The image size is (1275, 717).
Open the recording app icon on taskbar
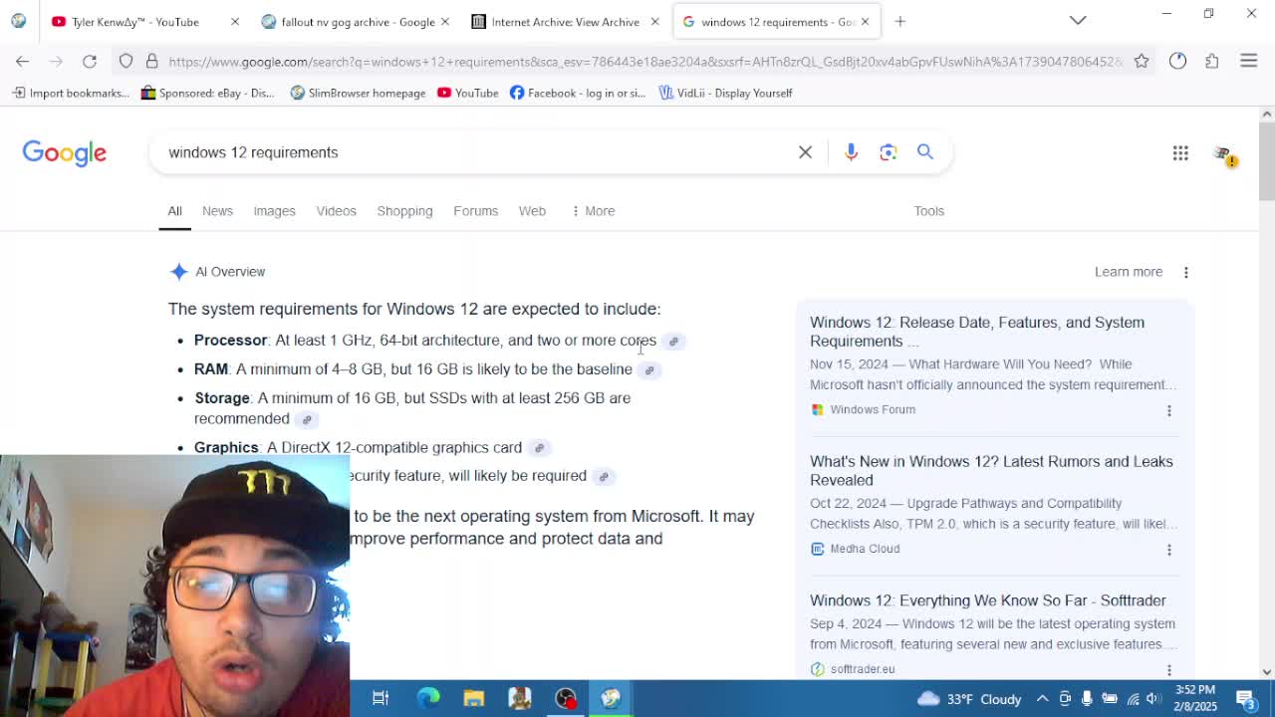(566, 698)
